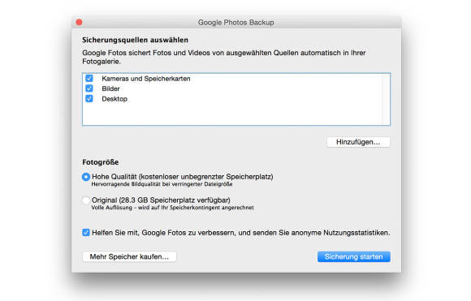Select the Hohe Qualität radio button
Screen dimensions: 471x301
[86, 177]
